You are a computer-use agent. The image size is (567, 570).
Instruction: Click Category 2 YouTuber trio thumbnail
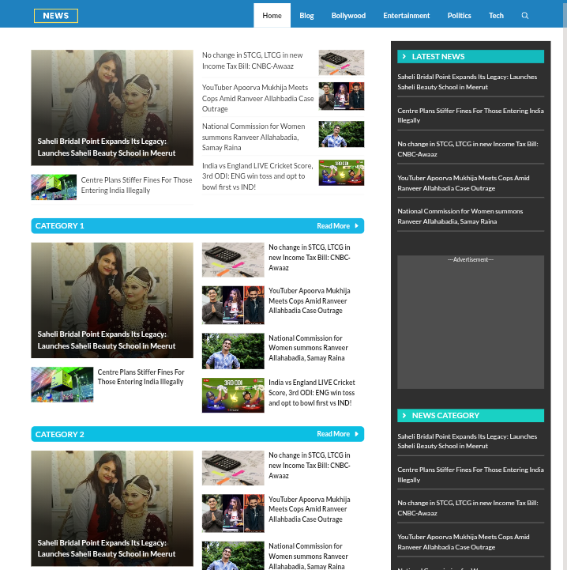point(233,513)
